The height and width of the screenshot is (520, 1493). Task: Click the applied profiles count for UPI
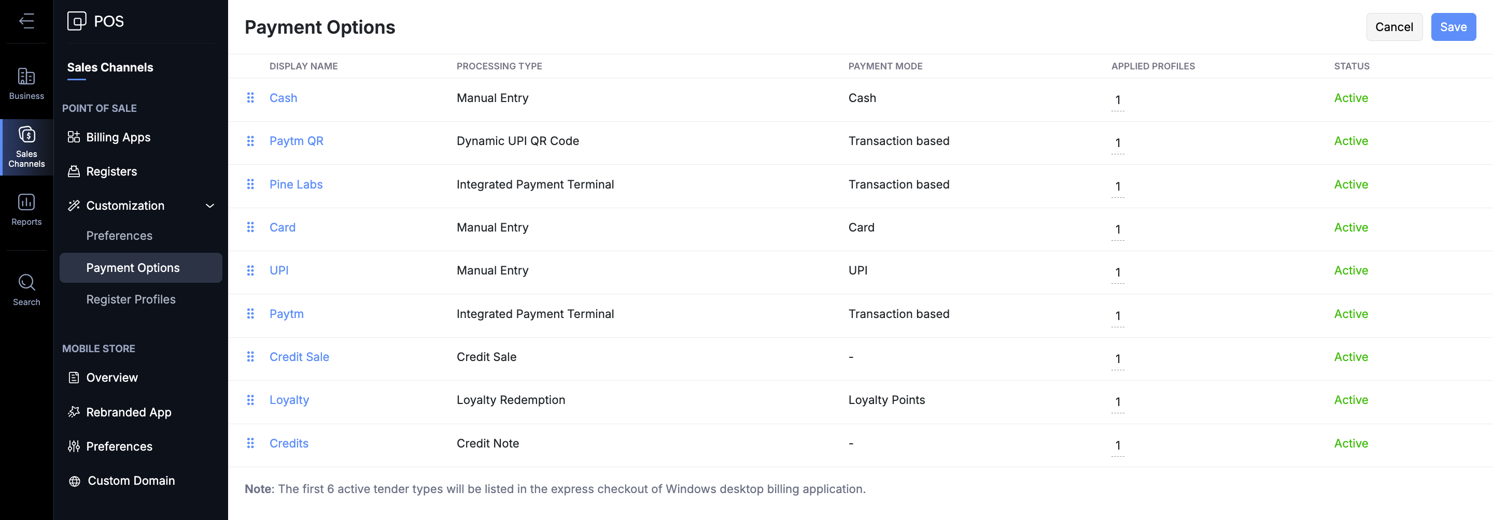pos(1118,272)
